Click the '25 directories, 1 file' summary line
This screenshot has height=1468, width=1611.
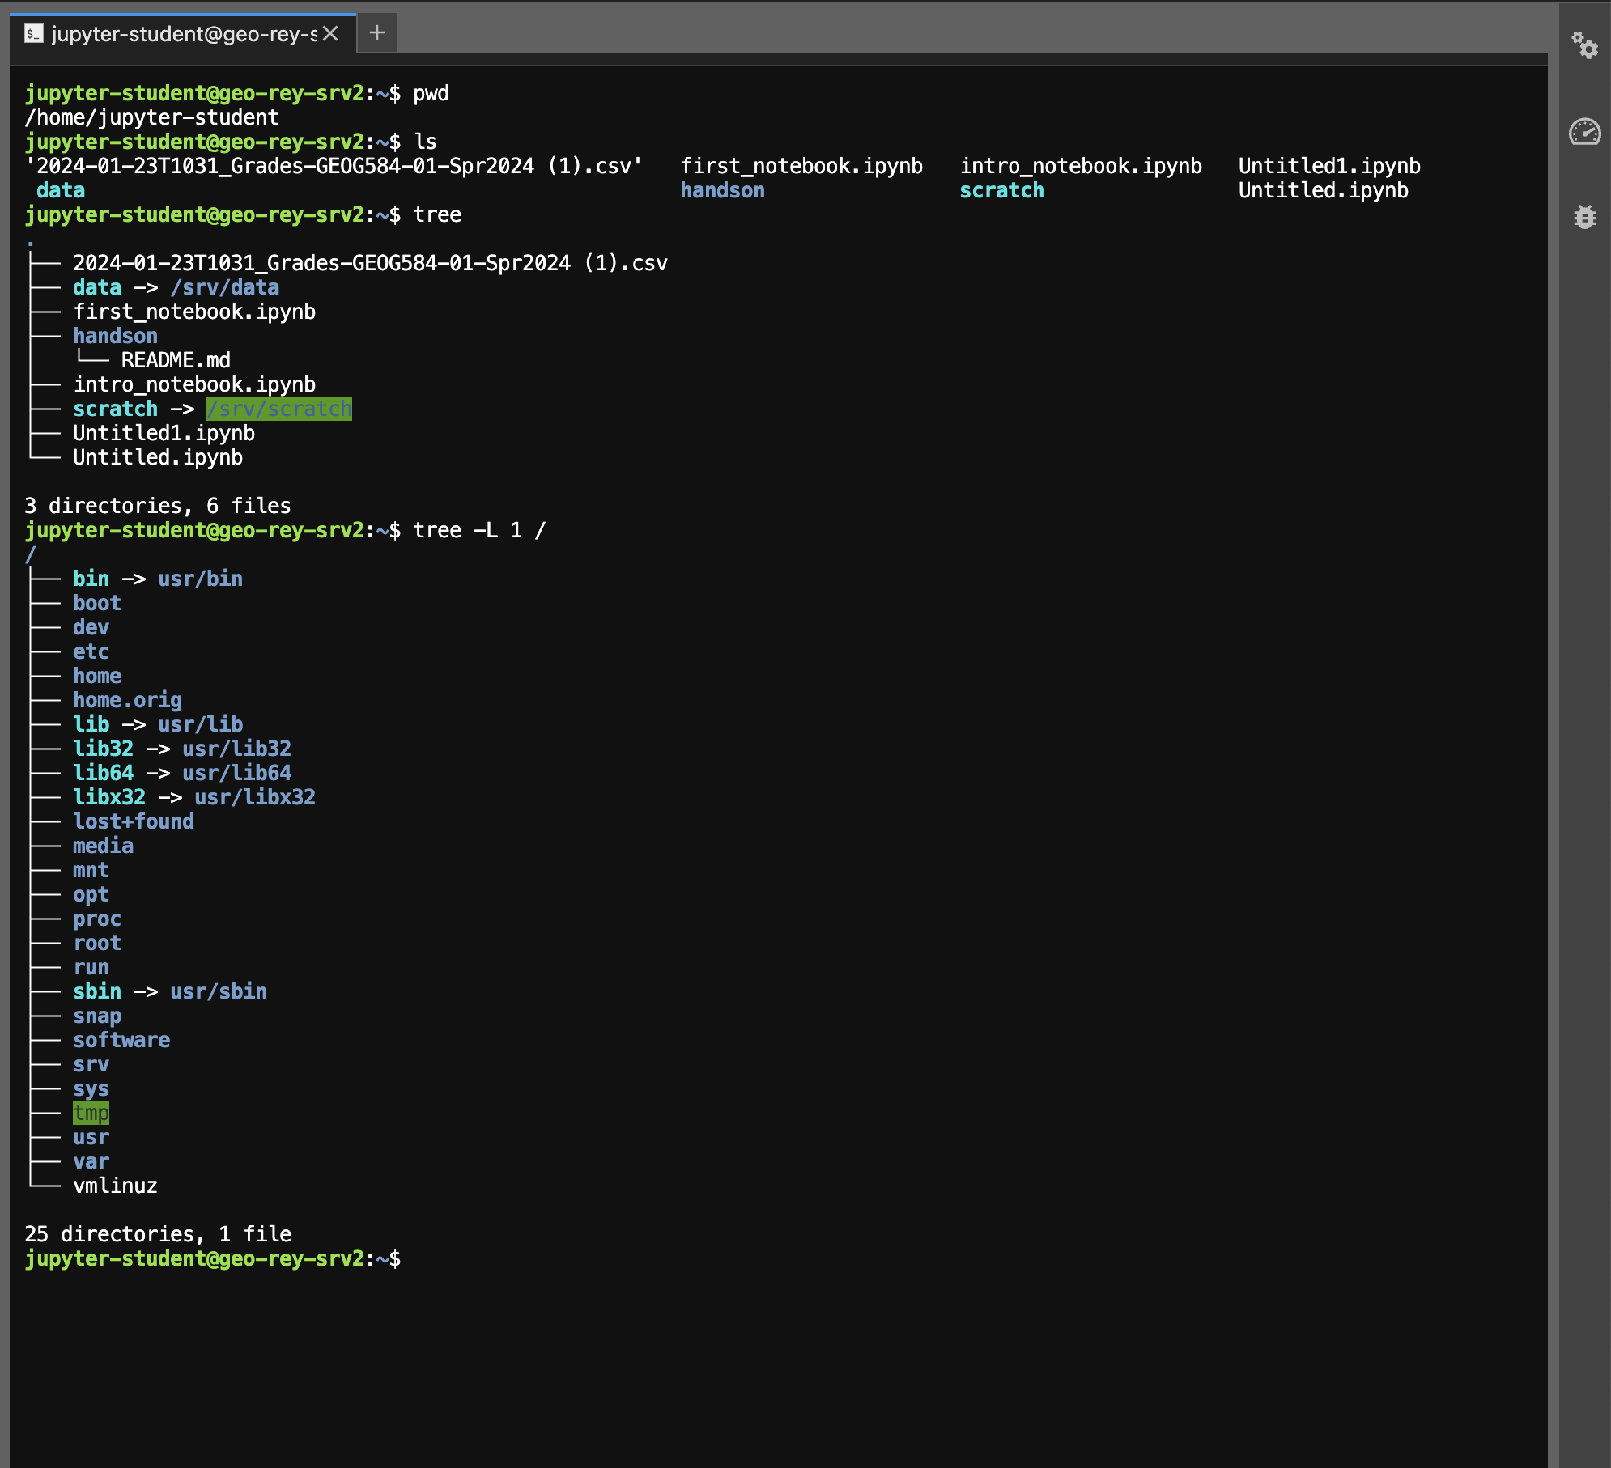point(158,1234)
